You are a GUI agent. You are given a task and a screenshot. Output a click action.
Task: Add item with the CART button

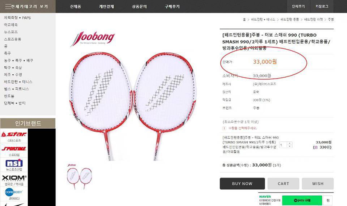[283, 184]
